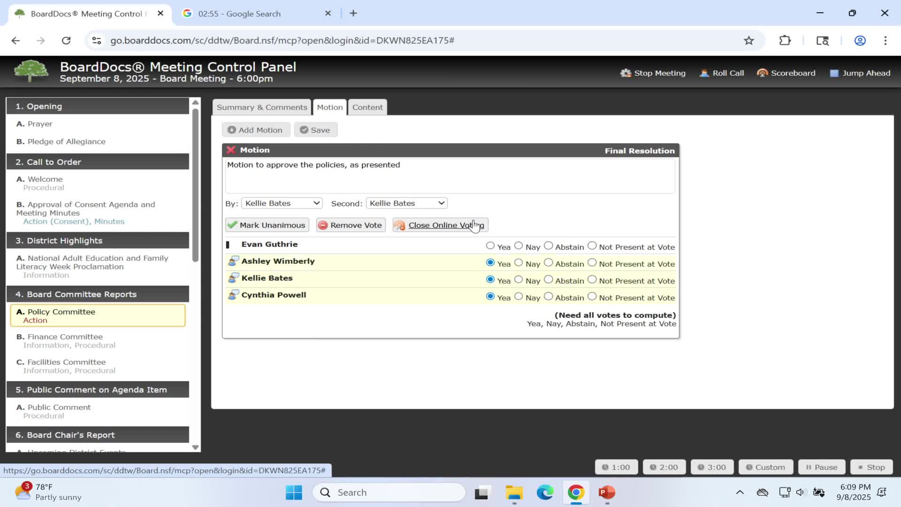Click the BoardDocs tree logo
The image size is (901, 507).
tap(31, 72)
